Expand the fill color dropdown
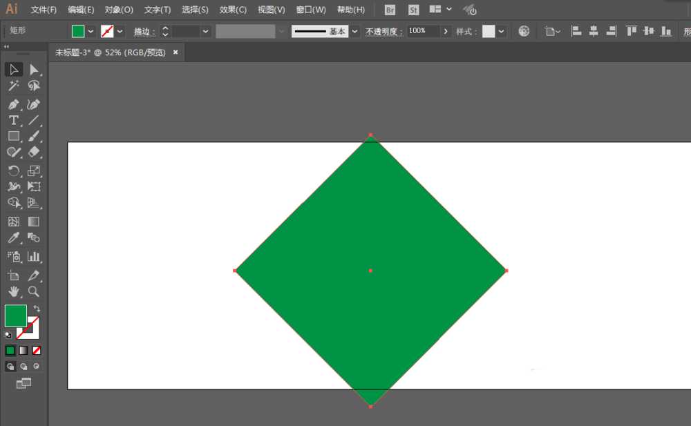691x426 pixels. click(x=91, y=32)
